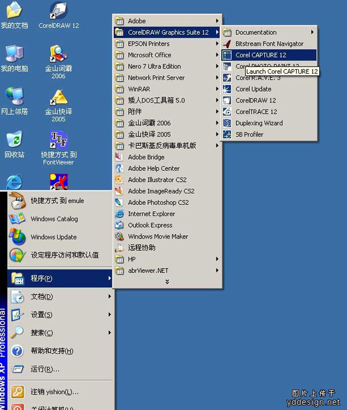
Task: Expand the Nero 7 Ultra Edition arrow
Action: 217,66
